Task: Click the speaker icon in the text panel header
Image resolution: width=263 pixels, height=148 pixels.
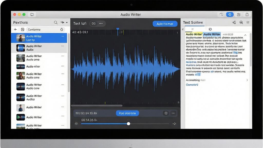Action: [234, 23]
